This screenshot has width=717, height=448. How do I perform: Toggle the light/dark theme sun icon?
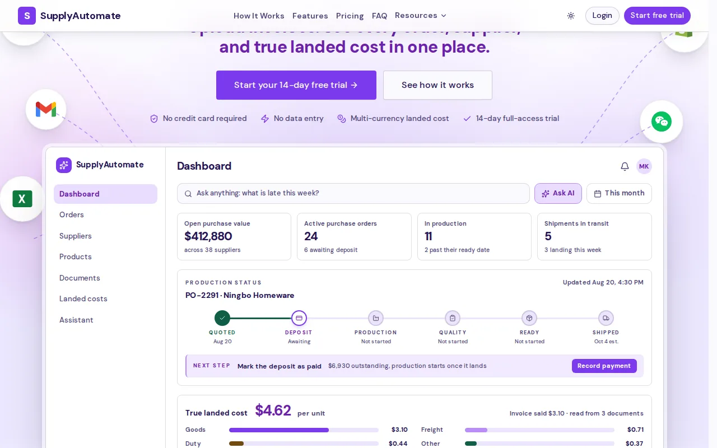pos(571,16)
